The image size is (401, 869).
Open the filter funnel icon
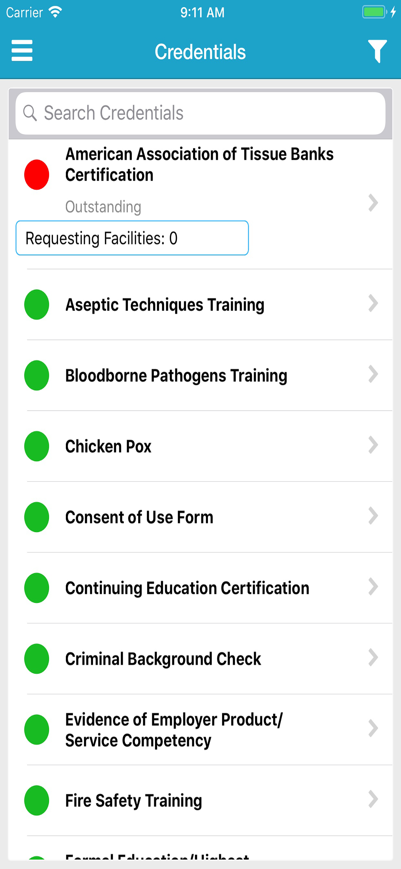point(377,51)
